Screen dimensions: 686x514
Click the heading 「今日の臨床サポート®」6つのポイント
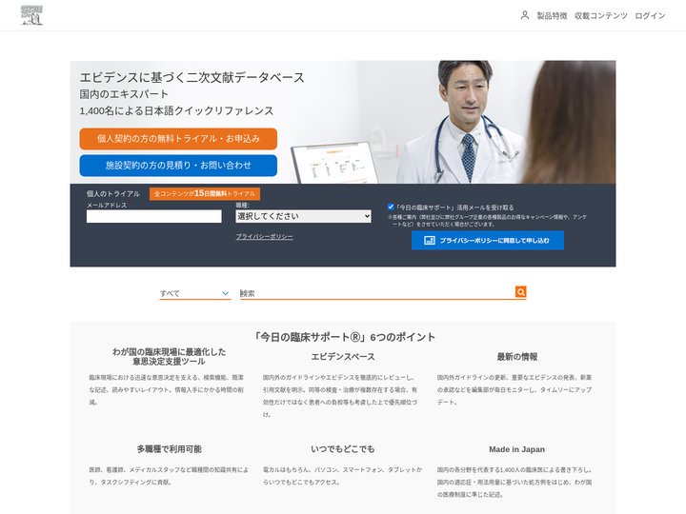click(x=343, y=337)
